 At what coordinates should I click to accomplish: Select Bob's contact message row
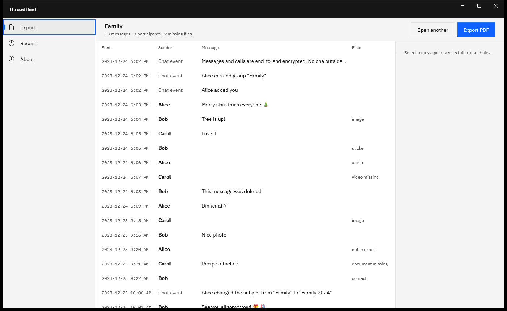point(246,278)
